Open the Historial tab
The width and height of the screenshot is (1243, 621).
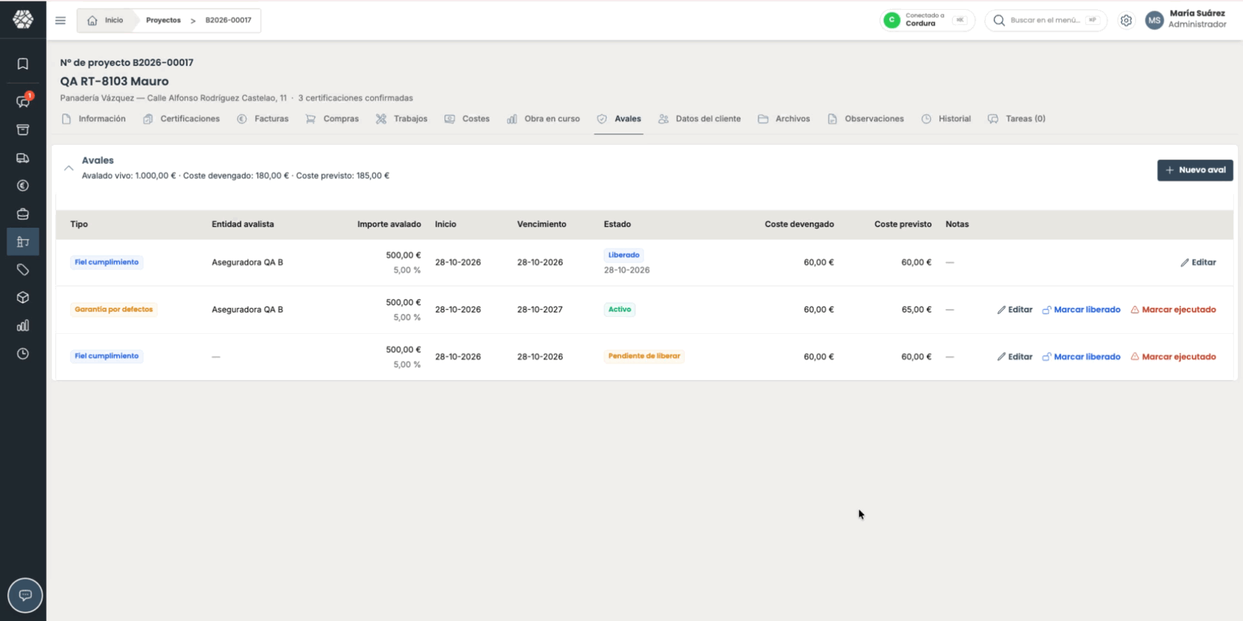point(946,119)
